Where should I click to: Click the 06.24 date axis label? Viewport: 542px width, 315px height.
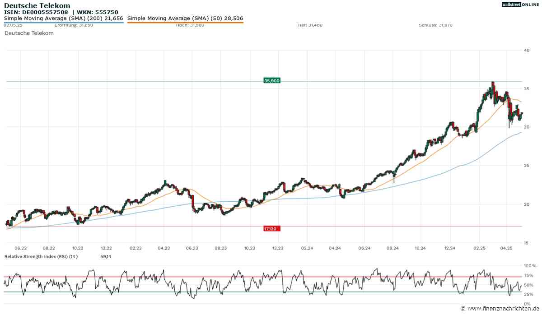tap(364, 248)
